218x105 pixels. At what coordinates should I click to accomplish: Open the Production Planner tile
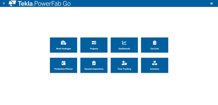64,65
